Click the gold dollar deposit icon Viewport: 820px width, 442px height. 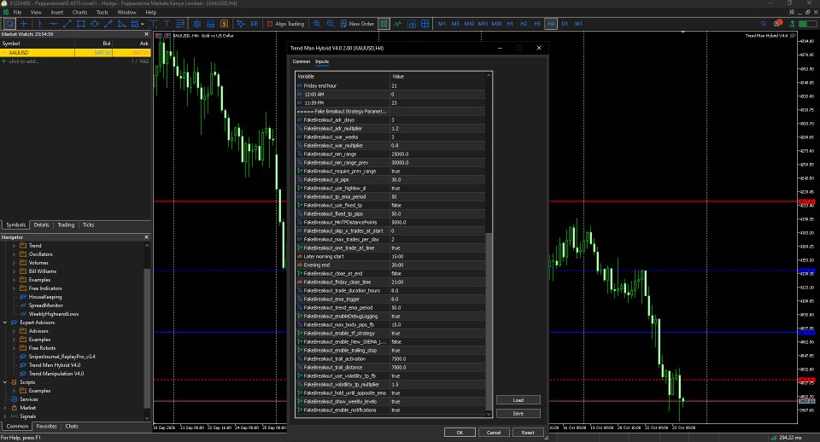click(x=225, y=24)
